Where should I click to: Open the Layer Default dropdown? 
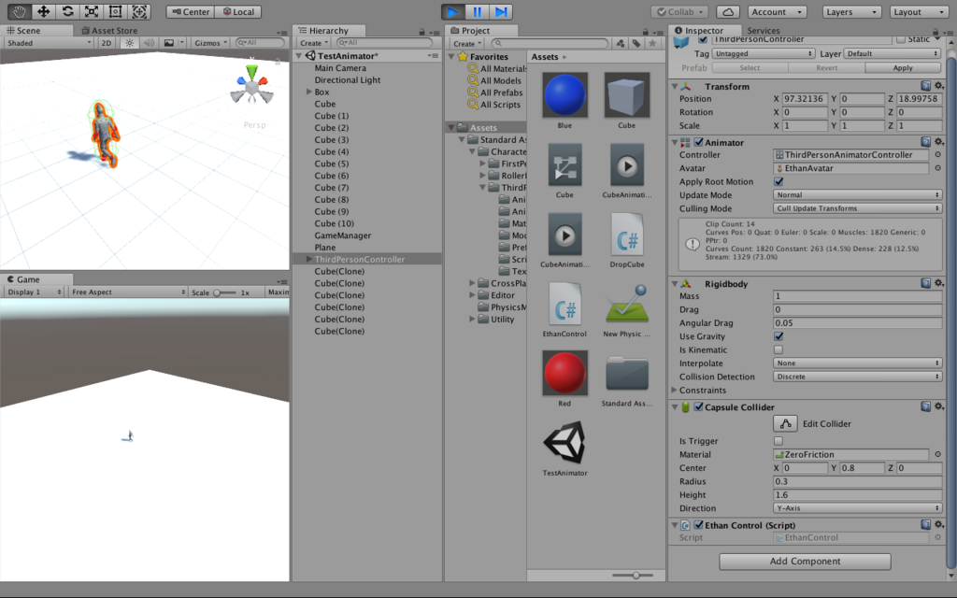click(893, 53)
